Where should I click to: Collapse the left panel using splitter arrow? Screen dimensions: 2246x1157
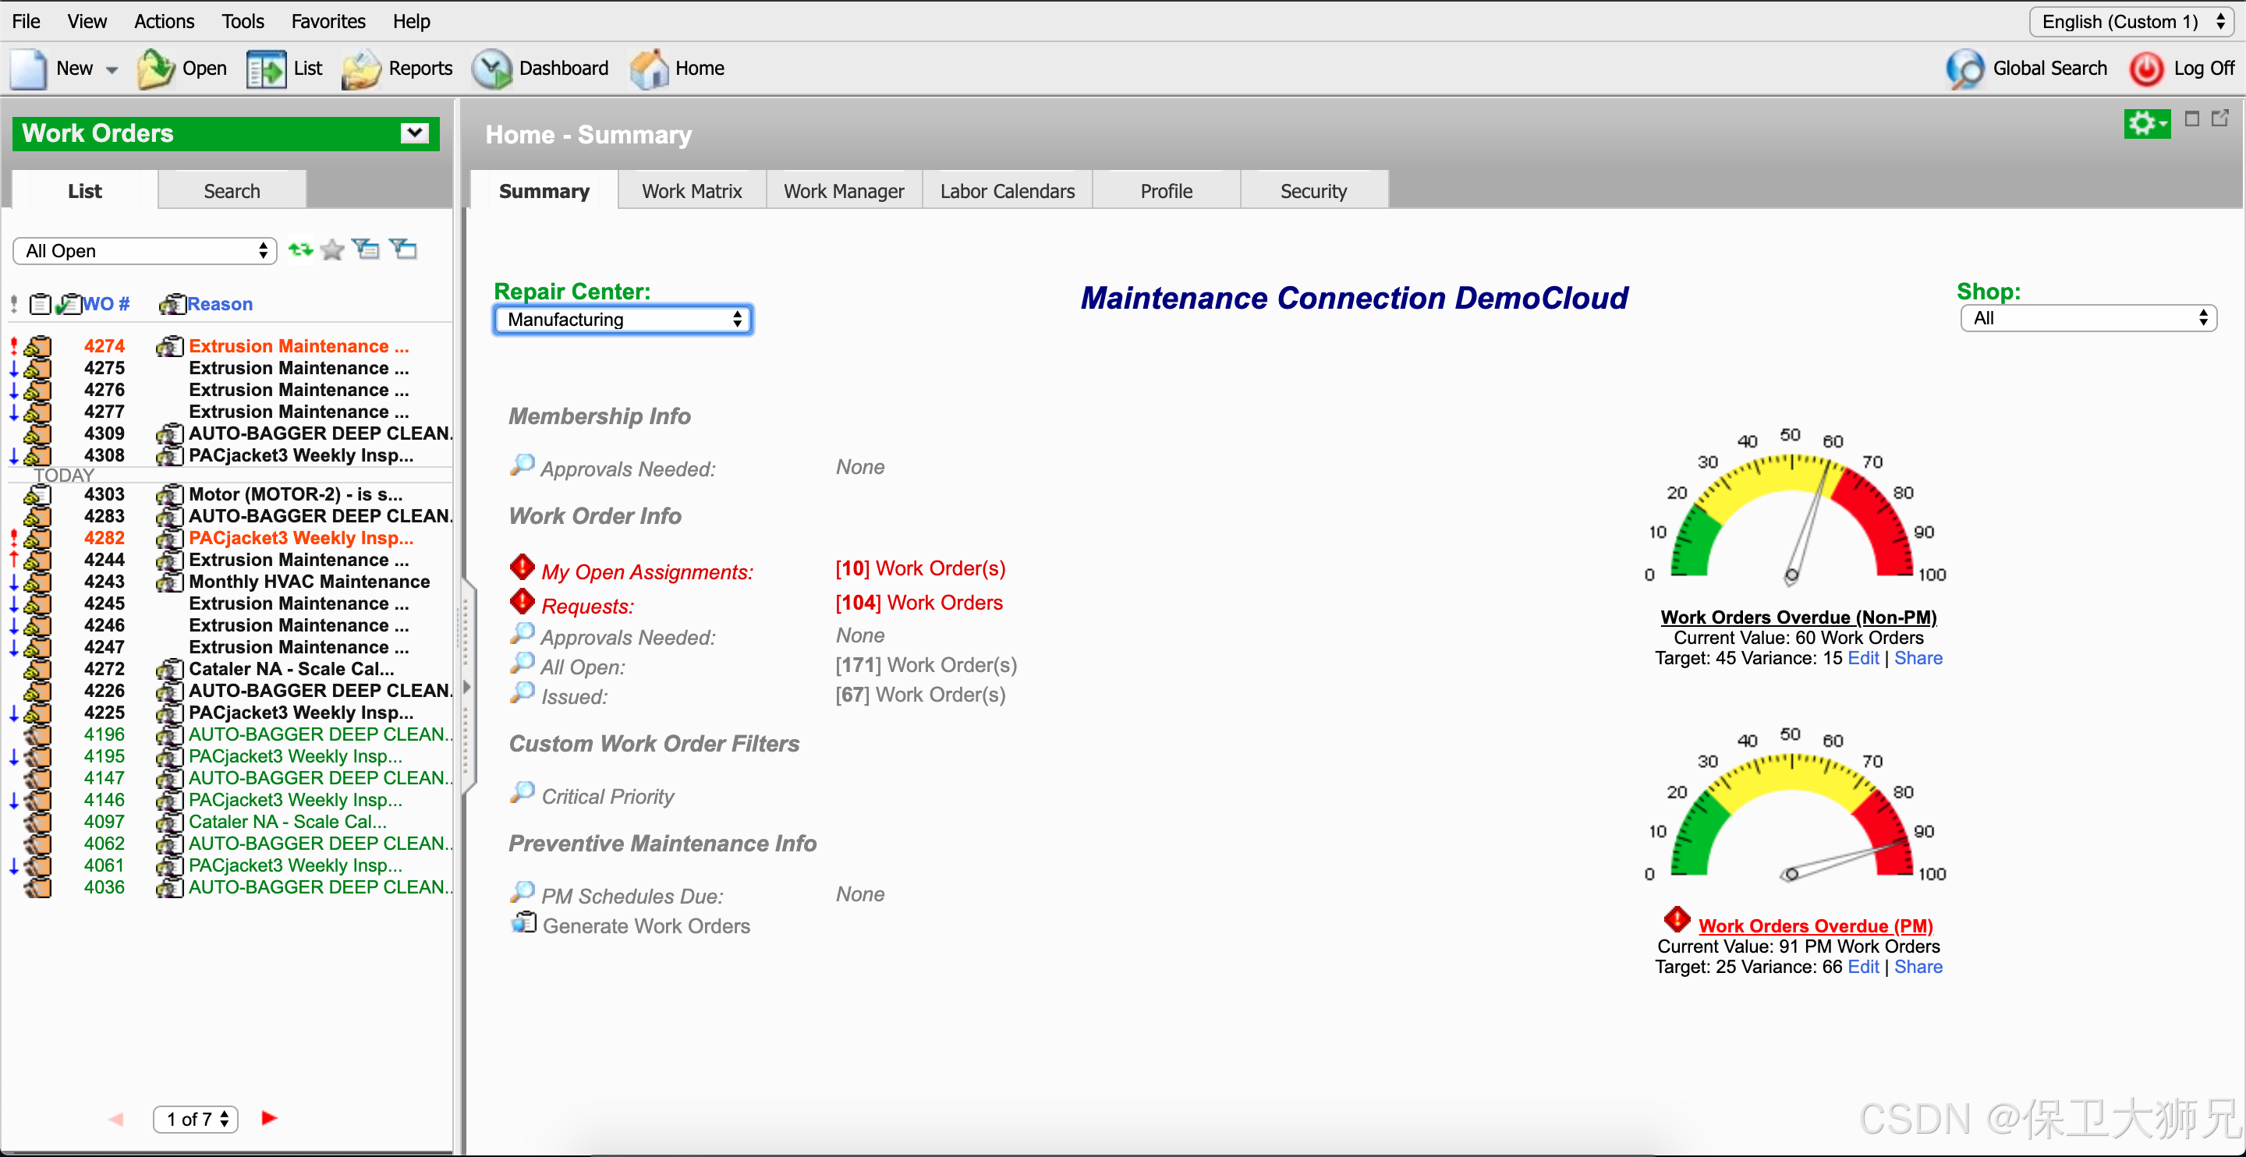[467, 687]
